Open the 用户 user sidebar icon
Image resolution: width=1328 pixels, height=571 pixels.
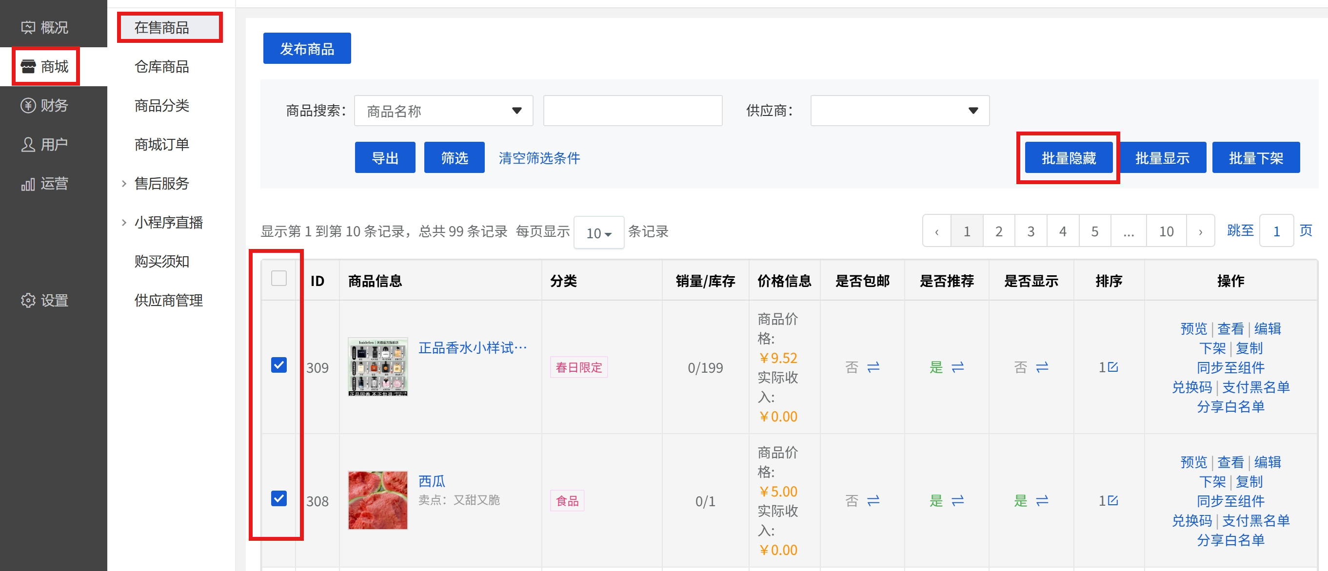pyautogui.click(x=28, y=145)
